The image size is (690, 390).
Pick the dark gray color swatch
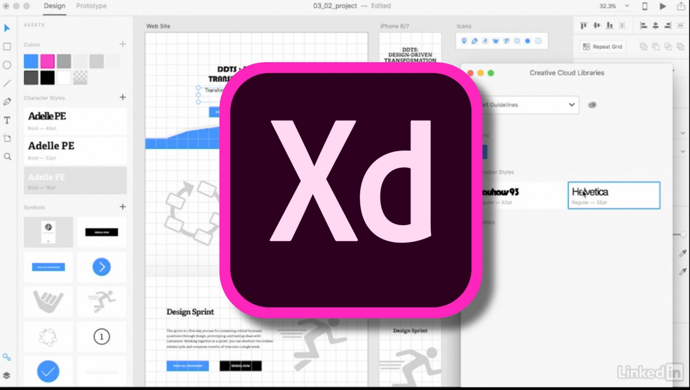[x=31, y=77]
